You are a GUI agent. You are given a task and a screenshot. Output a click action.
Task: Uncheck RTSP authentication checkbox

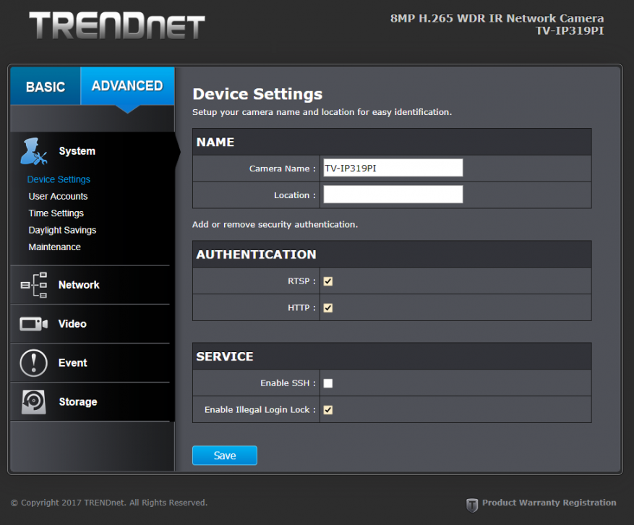point(328,281)
